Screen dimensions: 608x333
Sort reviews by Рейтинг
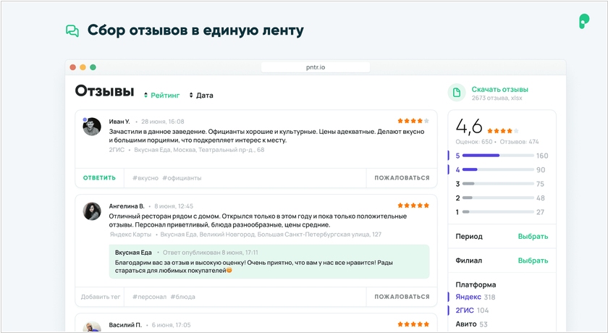[x=162, y=96]
